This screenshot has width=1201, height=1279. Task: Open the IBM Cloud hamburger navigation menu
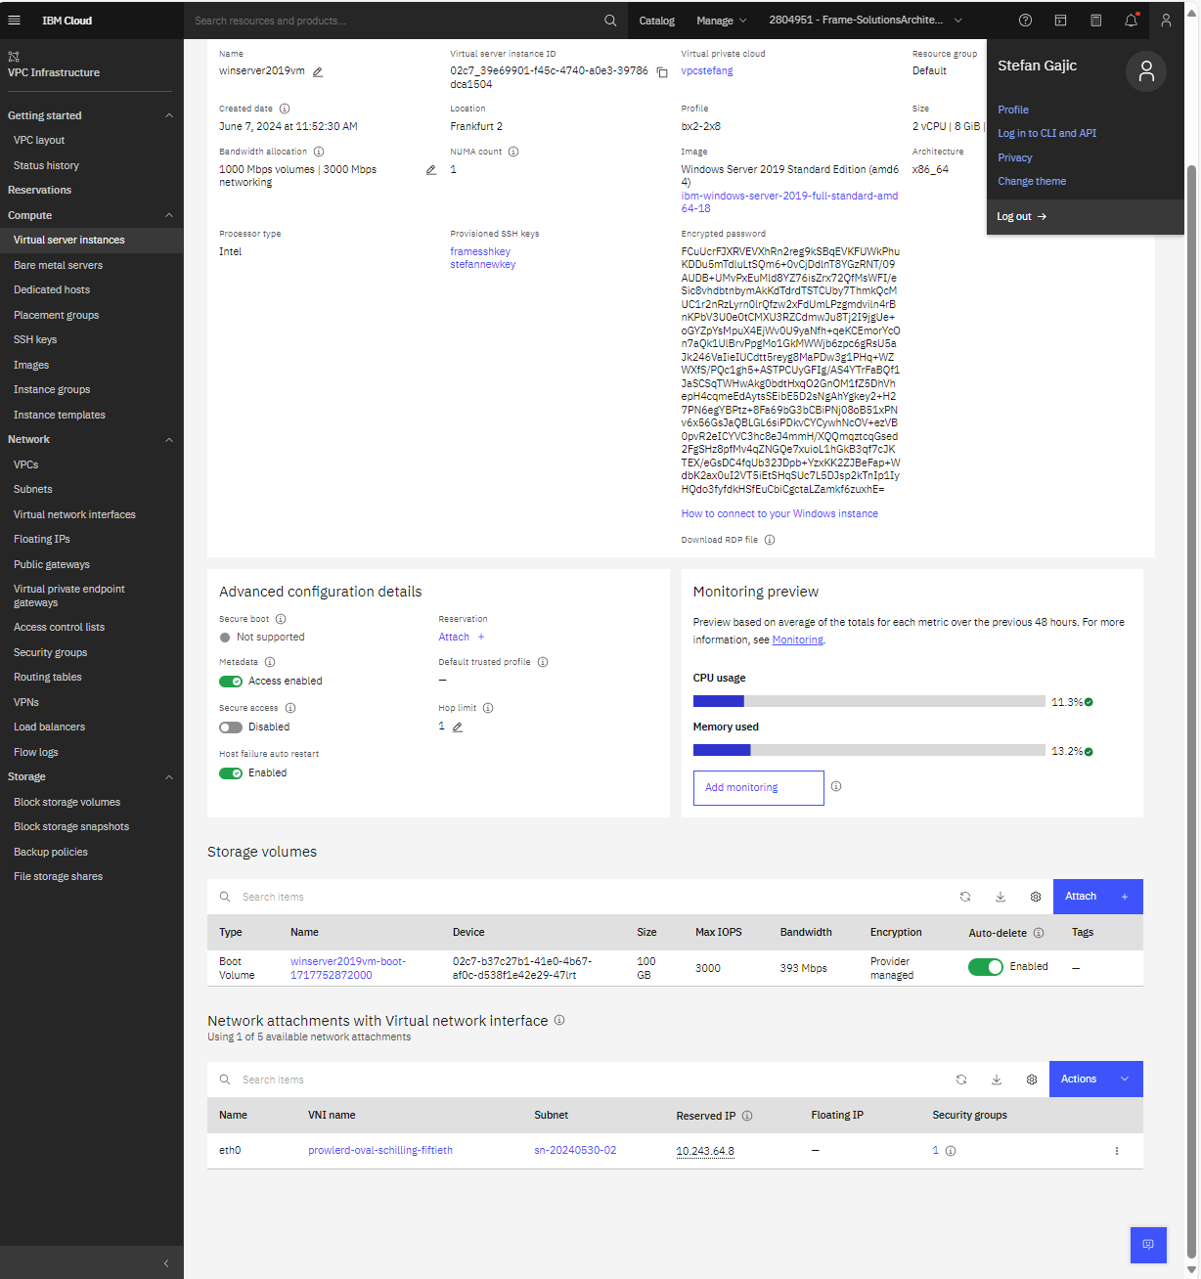pos(14,20)
